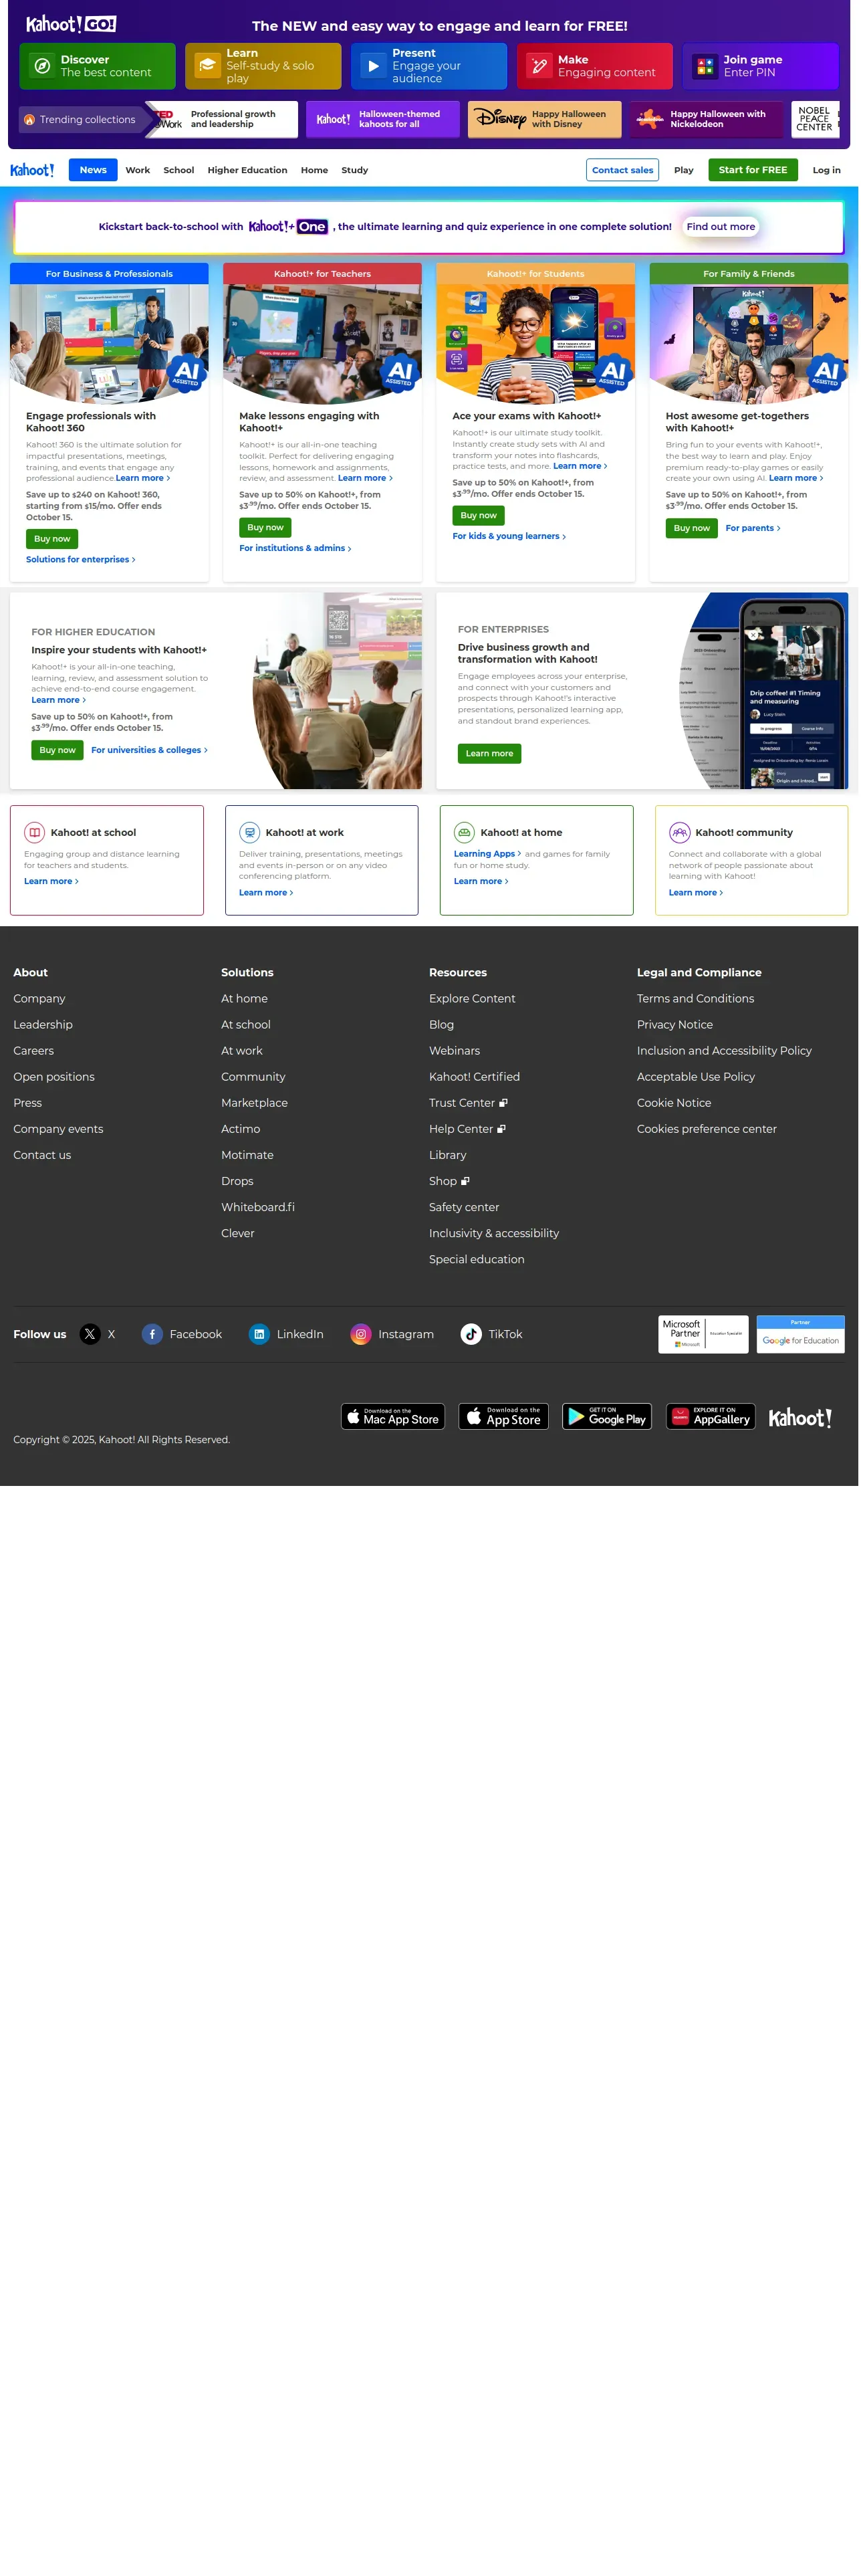Screen dimensions: 861x2576
Task: Open the Work nav item
Action: pos(138,170)
